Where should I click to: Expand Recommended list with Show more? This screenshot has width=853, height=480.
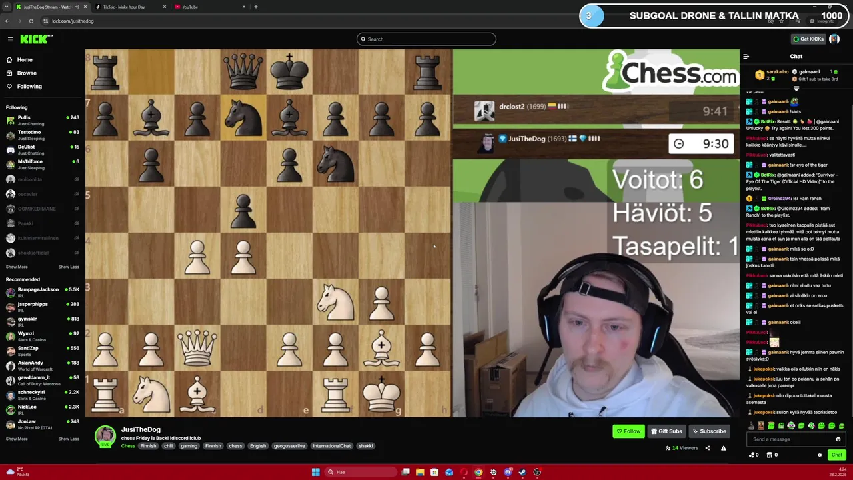17,439
